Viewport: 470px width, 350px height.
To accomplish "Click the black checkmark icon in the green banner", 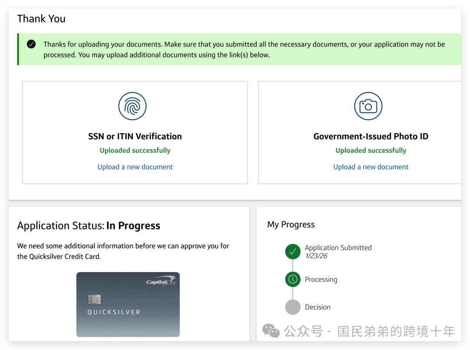I will (31, 44).
